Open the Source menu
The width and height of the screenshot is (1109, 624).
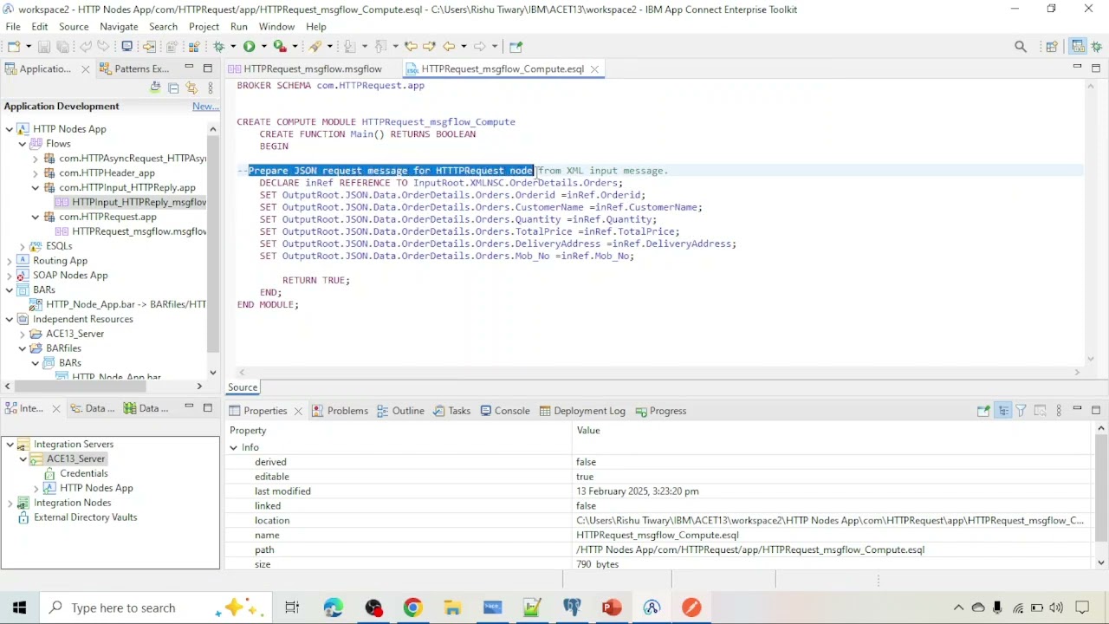coord(74,27)
